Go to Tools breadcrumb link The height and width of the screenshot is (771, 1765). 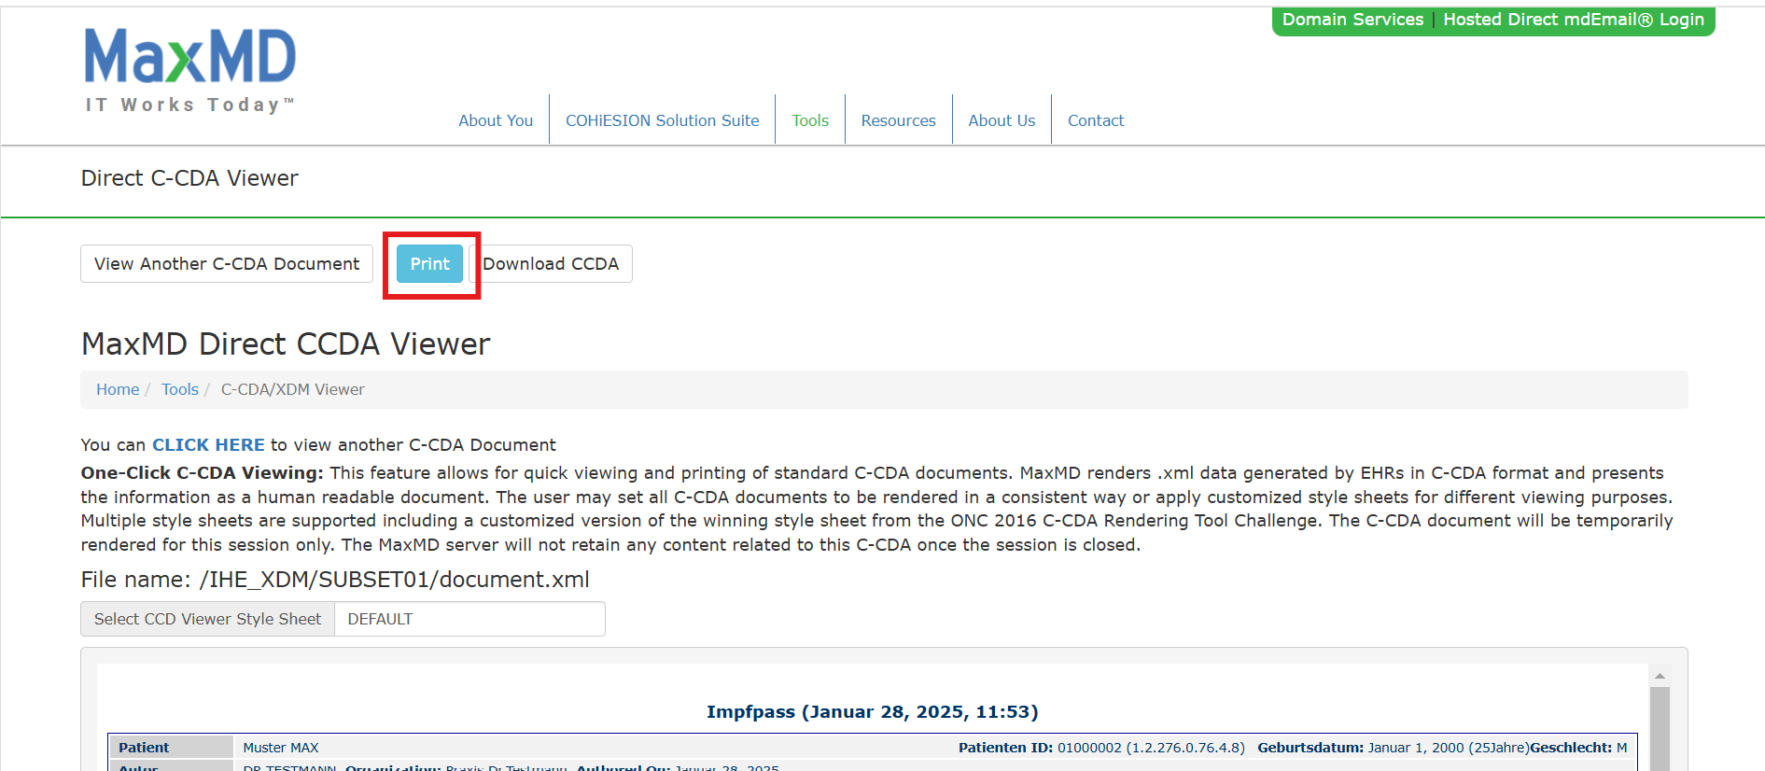(180, 389)
